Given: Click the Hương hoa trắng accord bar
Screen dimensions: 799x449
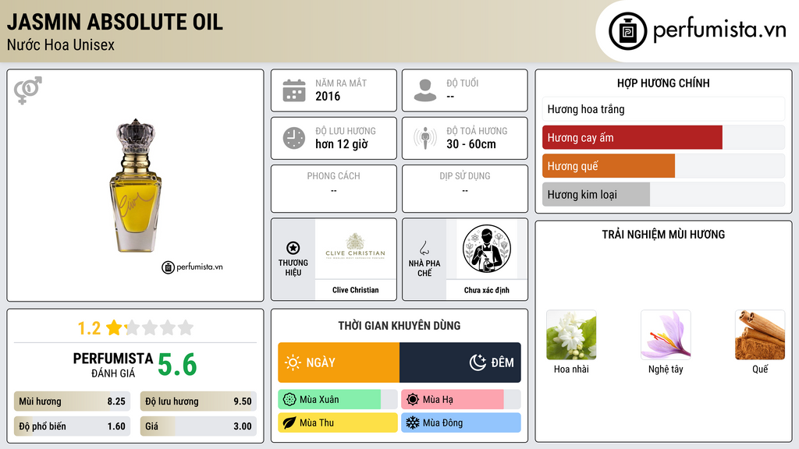Looking at the screenshot, I should 663,109.
